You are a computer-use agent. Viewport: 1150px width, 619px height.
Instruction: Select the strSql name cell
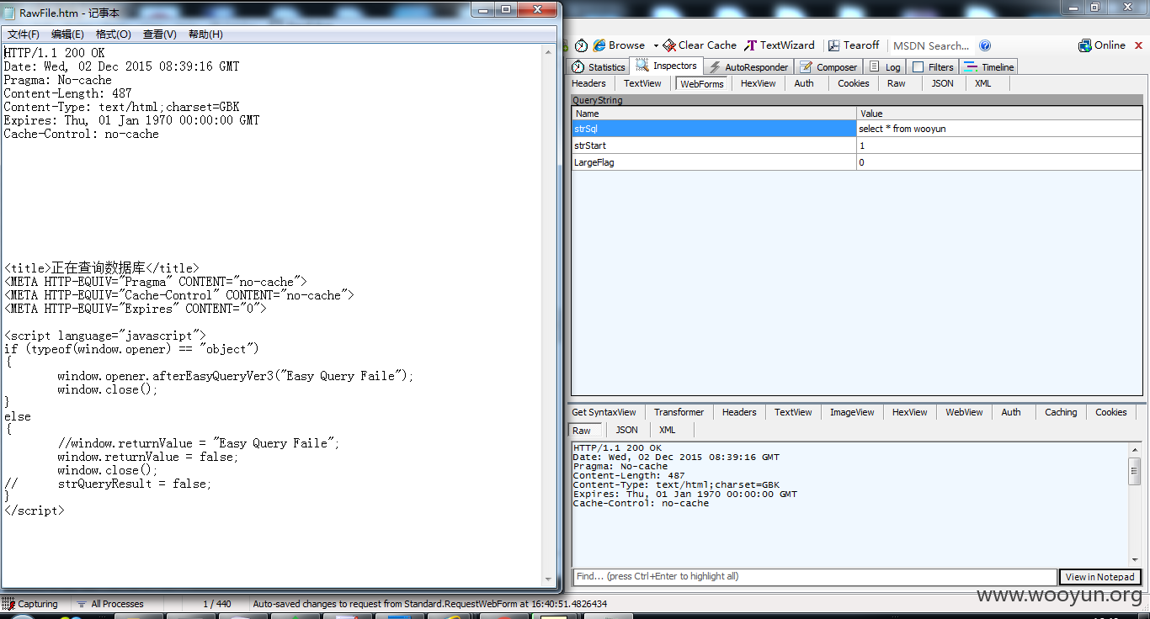coord(714,129)
